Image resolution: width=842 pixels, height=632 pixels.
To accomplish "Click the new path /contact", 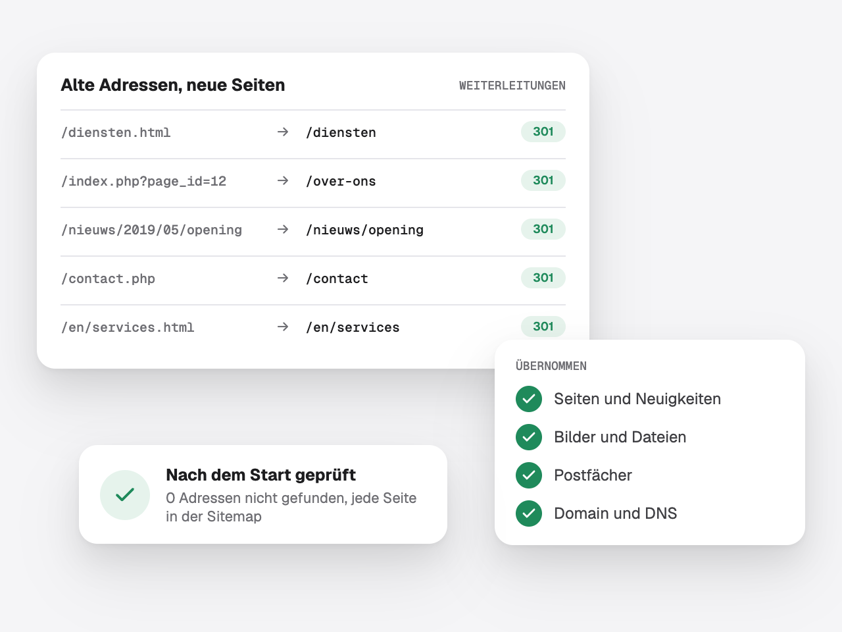I will coord(337,278).
